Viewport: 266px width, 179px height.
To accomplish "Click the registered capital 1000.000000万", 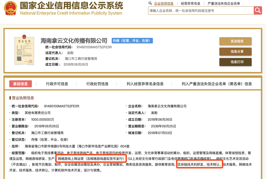I will (42, 120).
